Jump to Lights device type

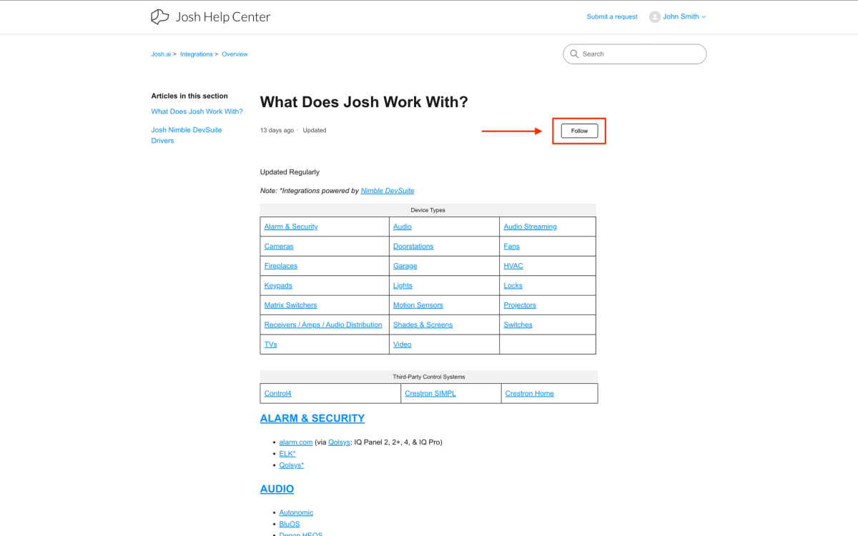[x=403, y=286]
